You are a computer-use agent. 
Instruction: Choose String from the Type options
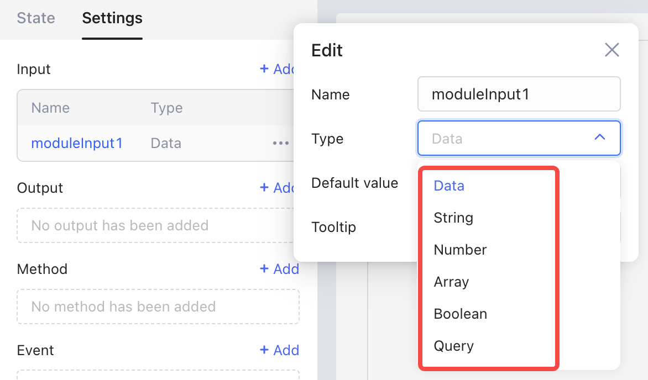click(453, 218)
